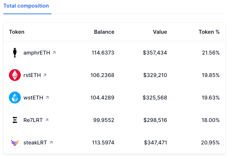The height and width of the screenshot is (156, 228).
Task: Open wstETH external link arrow
Action: 47,97
